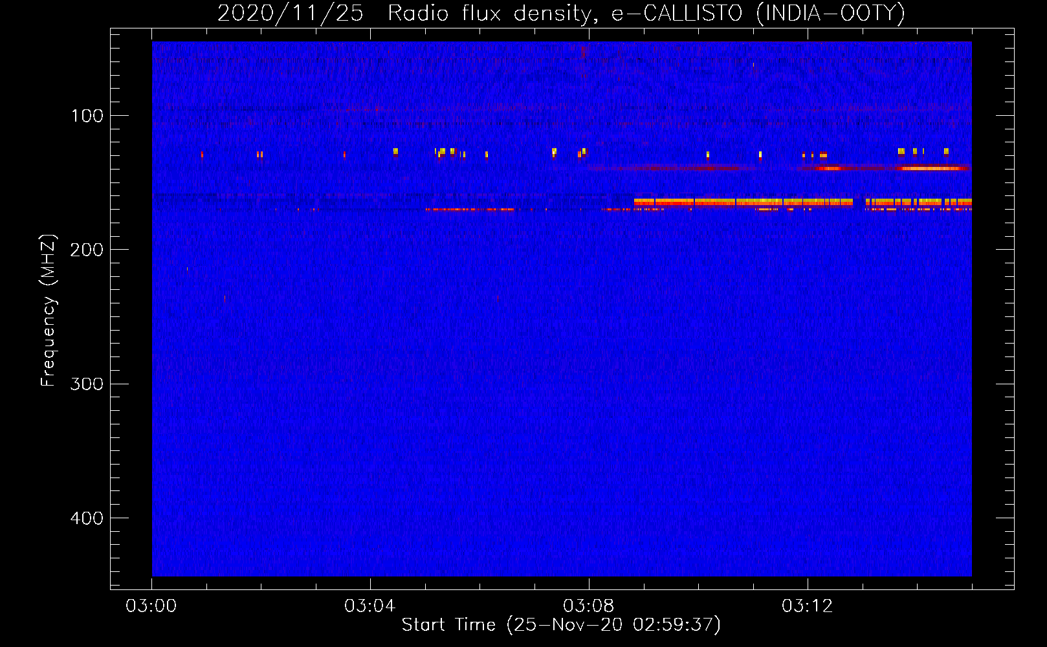Click the 100 MHz frequency tick label
Image resolution: width=1047 pixels, height=647 pixels.
(87, 116)
